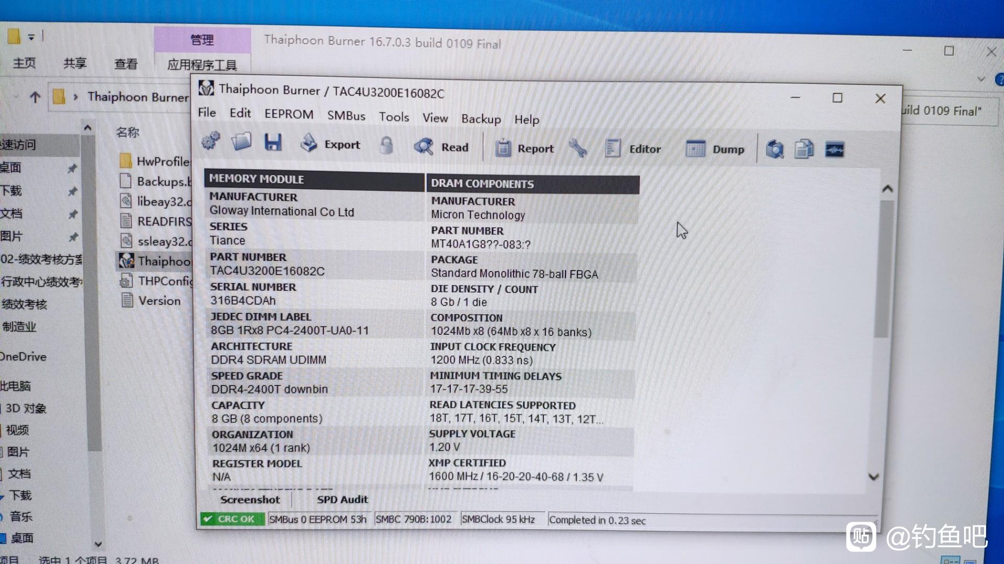Select the READFIRST file in Explorer

coord(155,221)
